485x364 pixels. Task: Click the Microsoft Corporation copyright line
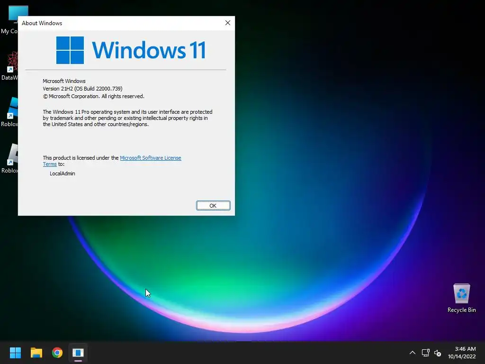click(93, 96)
